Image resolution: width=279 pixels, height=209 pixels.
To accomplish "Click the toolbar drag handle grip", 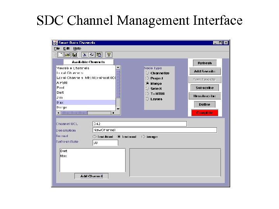I will point(55,55).
